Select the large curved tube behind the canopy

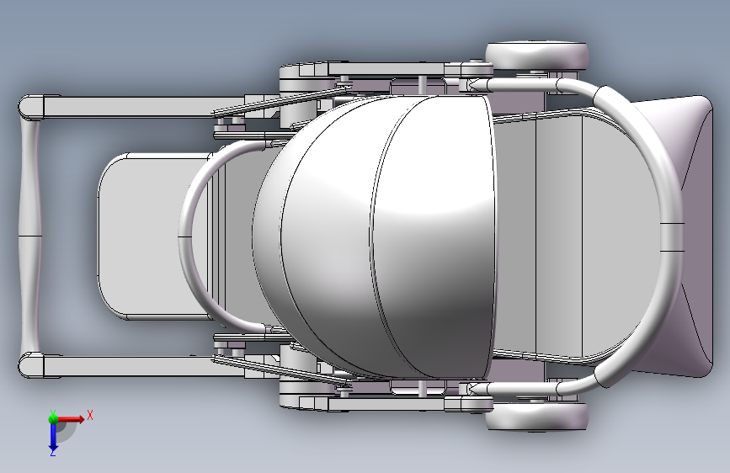pyautogui.click(x=670, y=236)
